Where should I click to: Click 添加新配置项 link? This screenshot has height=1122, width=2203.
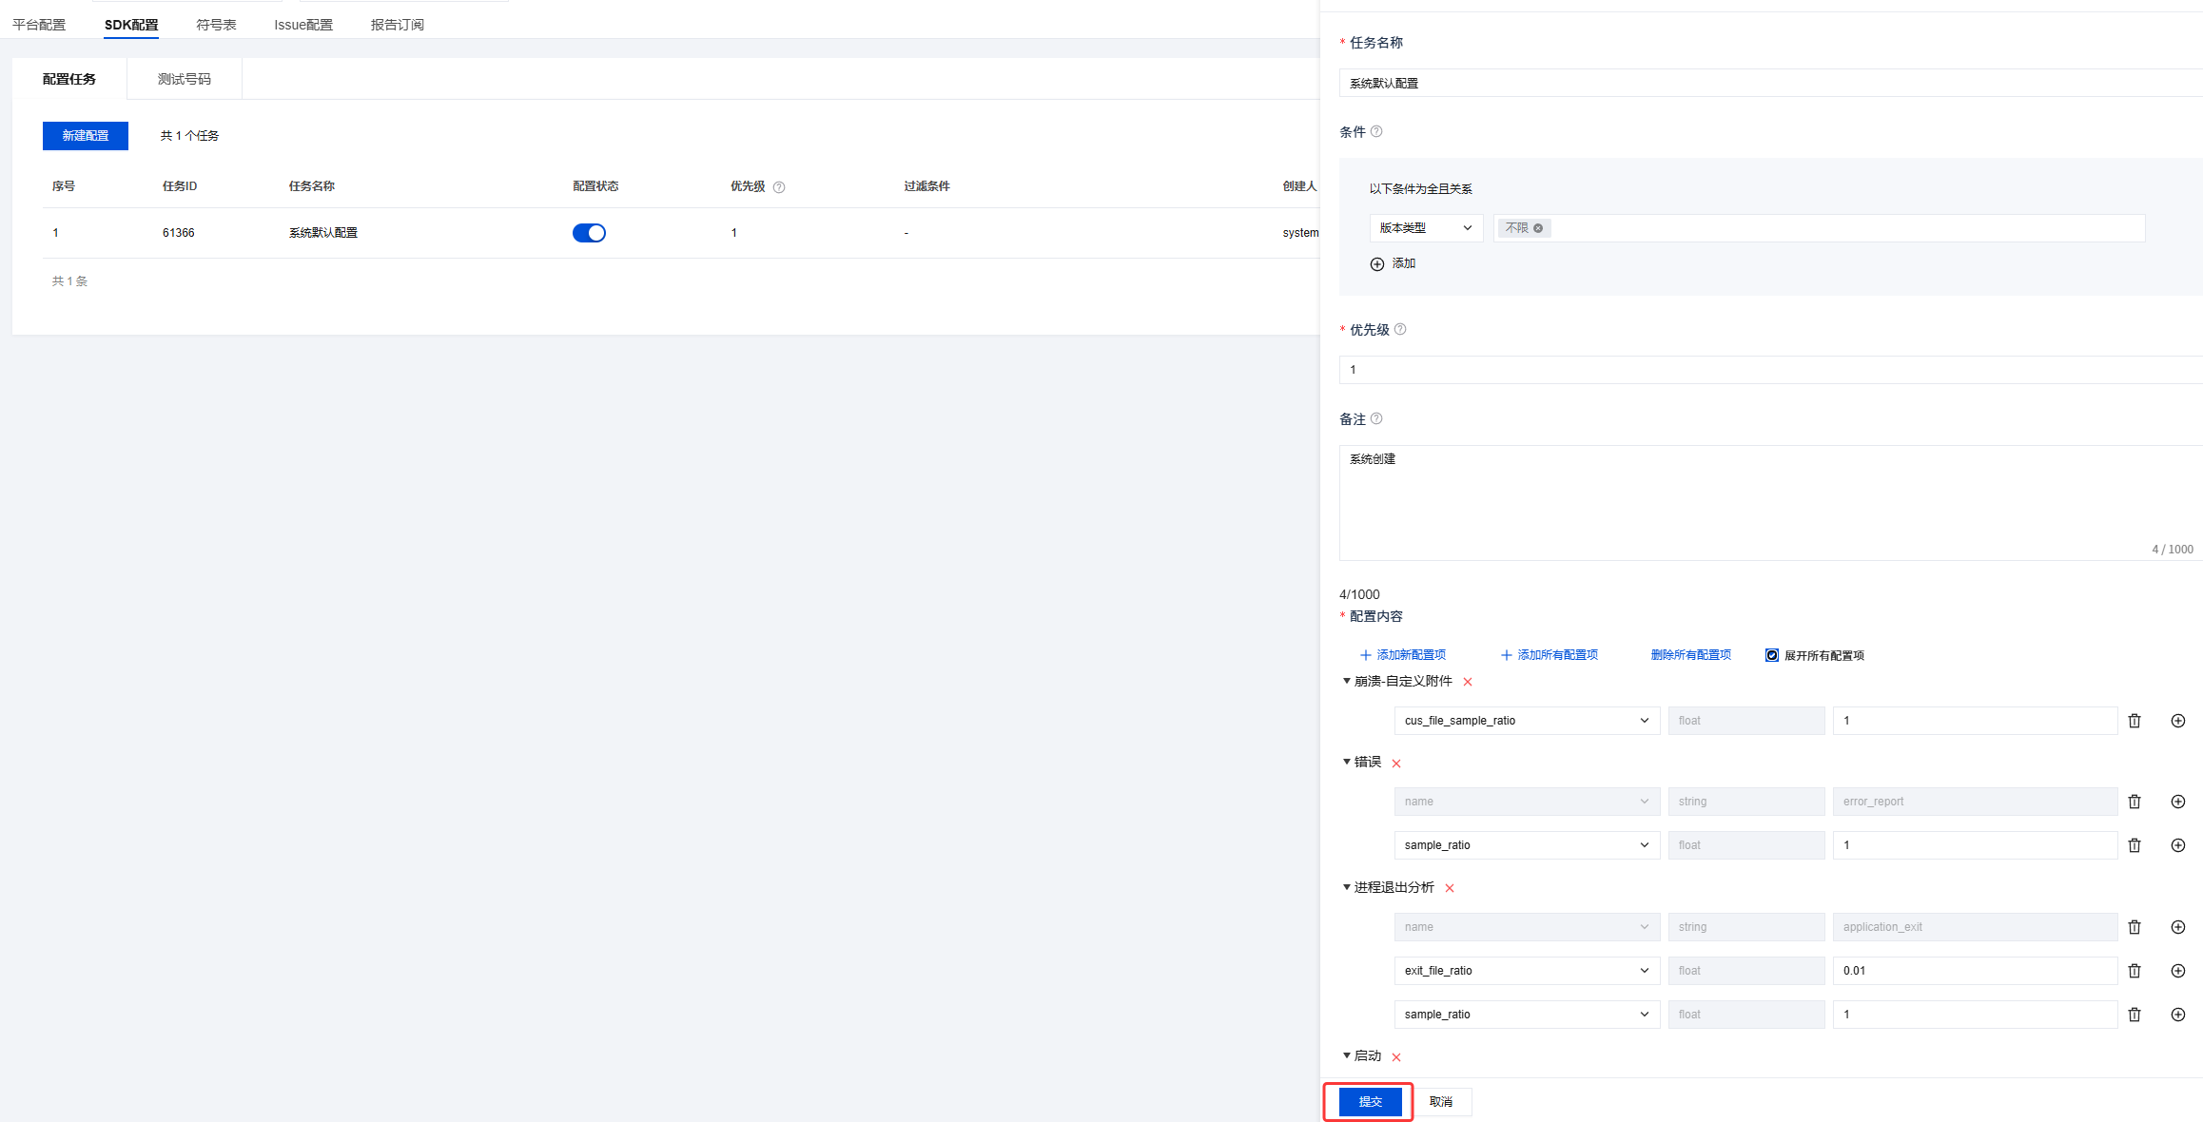tap(1403, 655)
